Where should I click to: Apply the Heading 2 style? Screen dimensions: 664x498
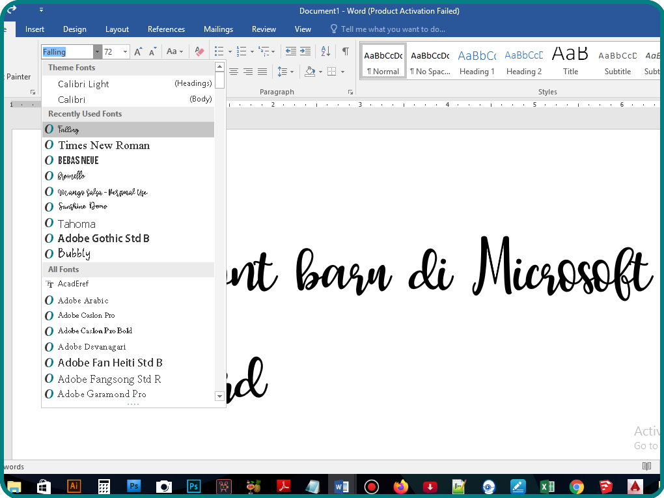(x=524, y=61)
